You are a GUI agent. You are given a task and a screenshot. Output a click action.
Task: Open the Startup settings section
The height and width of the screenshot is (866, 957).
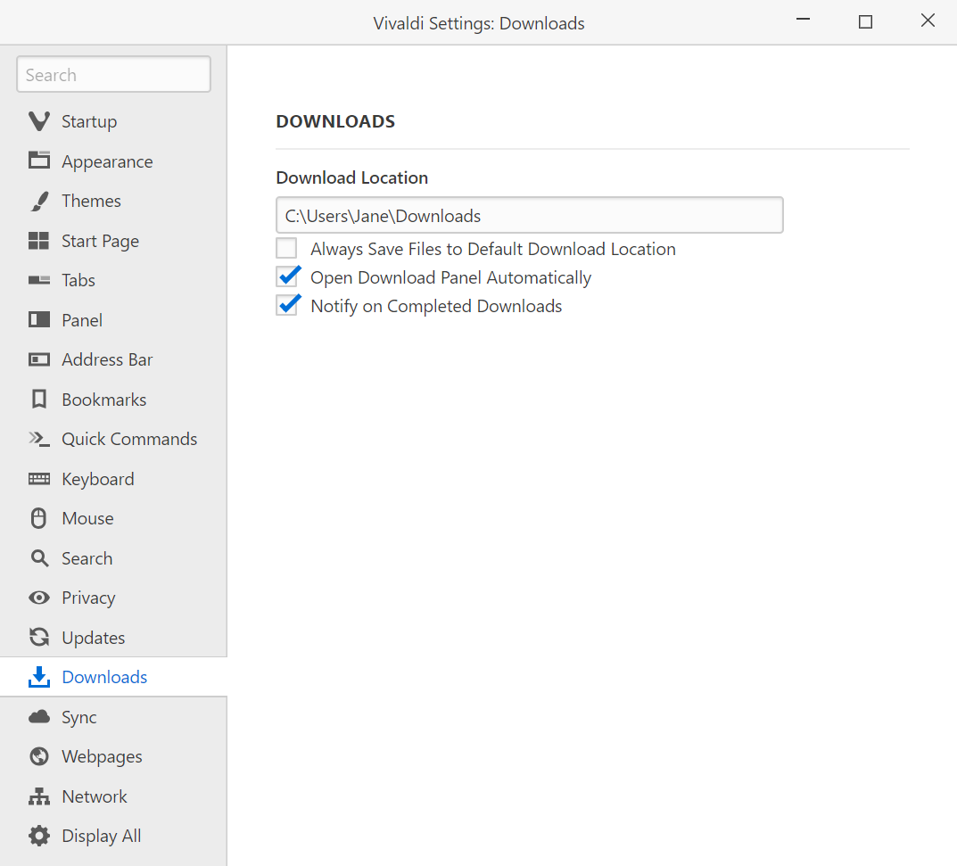tap(89, 121)
